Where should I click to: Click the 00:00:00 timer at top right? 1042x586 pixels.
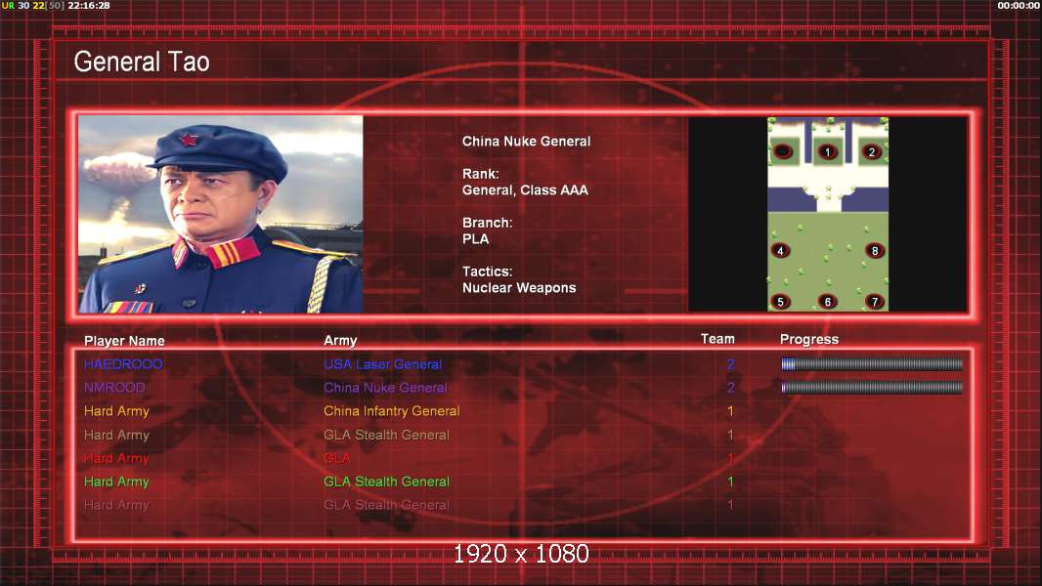coord(1019,5)
